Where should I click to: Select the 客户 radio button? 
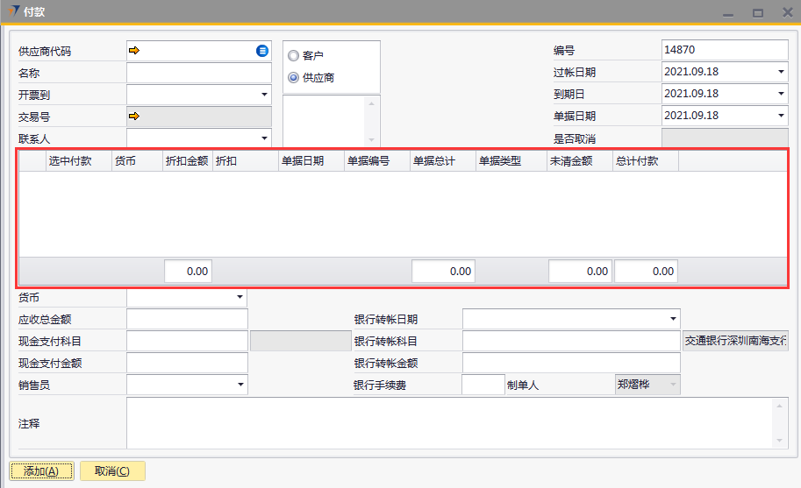point(293,56)
